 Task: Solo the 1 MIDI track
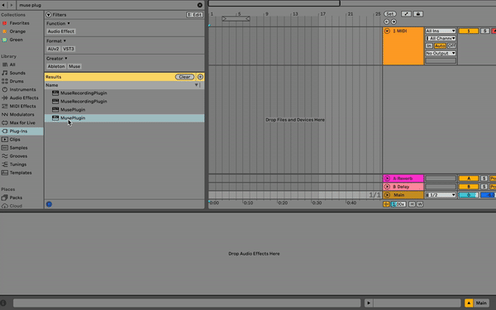pos(485,31)
